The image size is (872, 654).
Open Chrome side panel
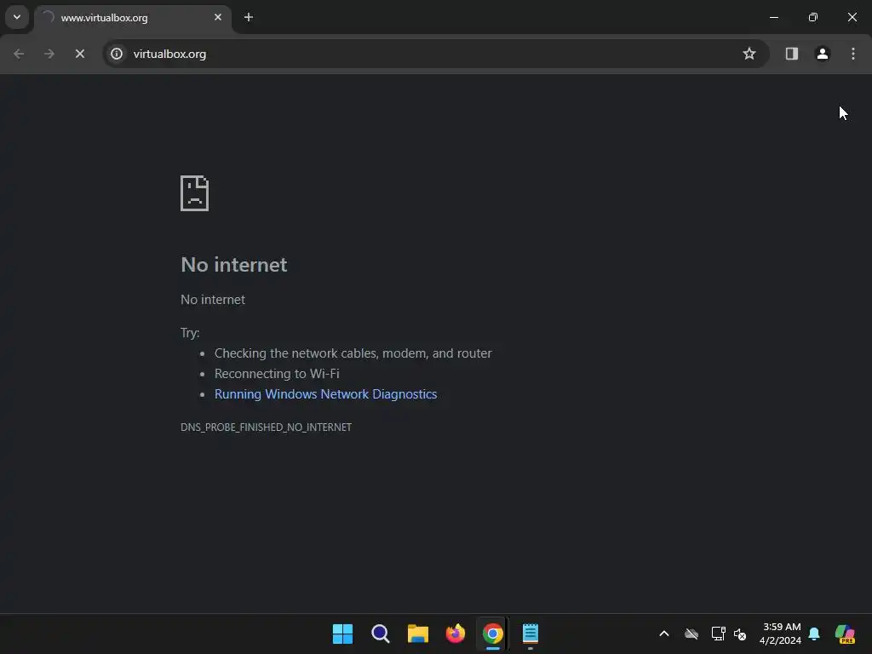click(x=791, y=54)
